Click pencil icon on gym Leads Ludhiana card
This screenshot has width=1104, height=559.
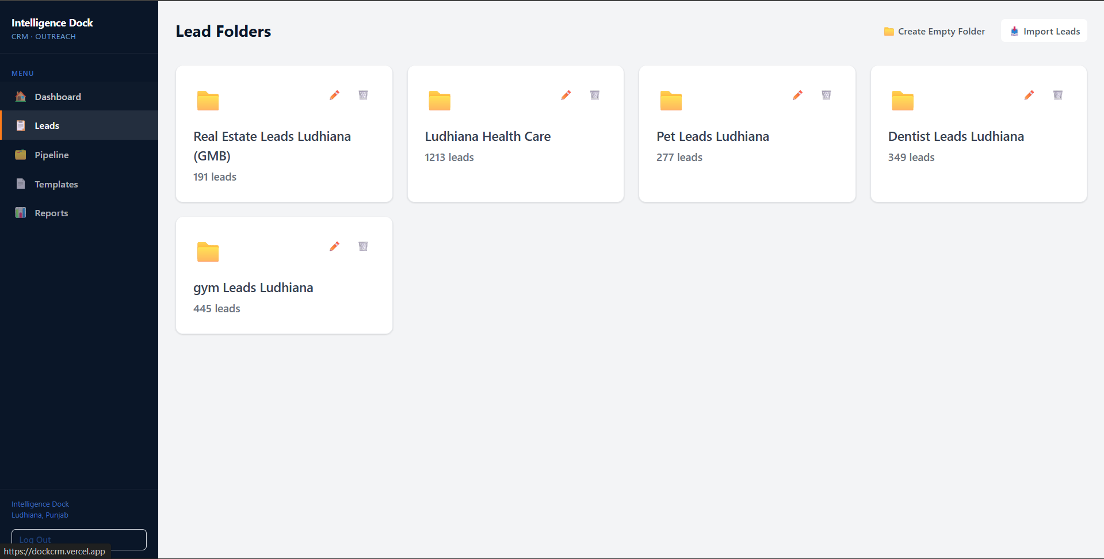(x=334, y=246)
